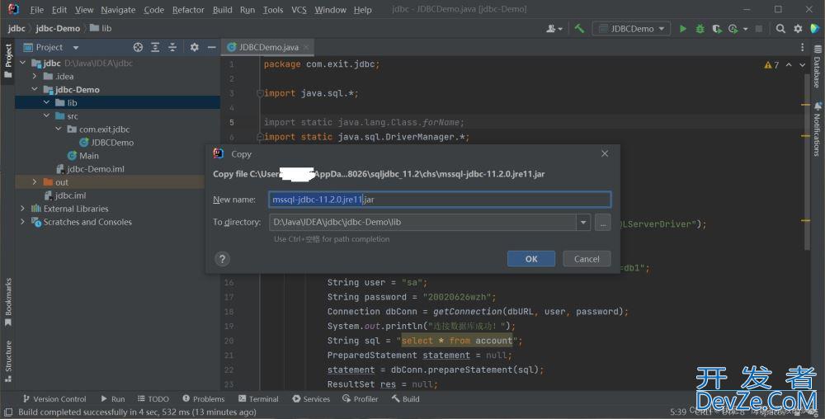Screen dimensions: 825x419
Task: Select the lib folder row
Action: 117,102
